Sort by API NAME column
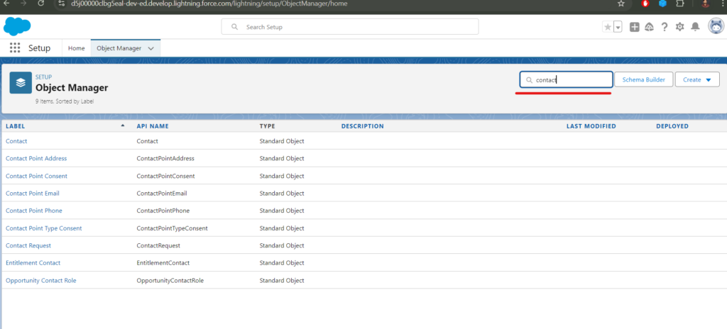Viewport: 727px width, 329px height. pos(153,126)
